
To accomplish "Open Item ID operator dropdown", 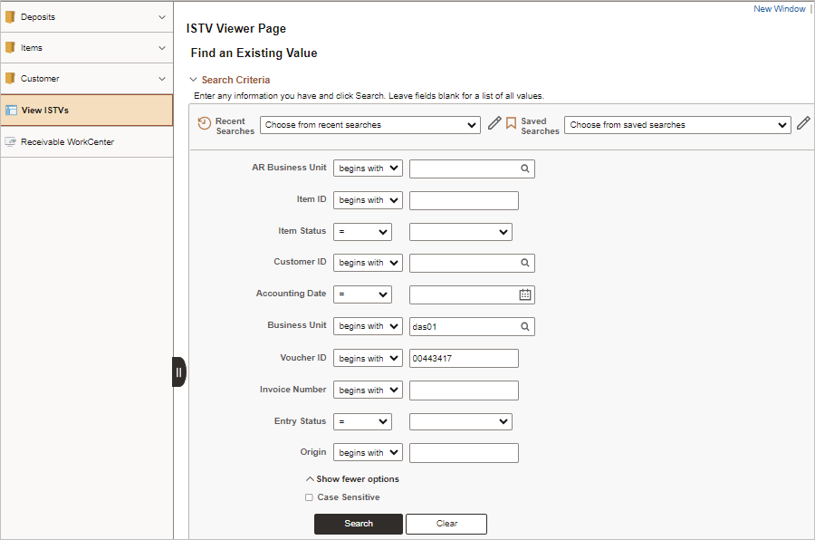I will coord(368,199).
